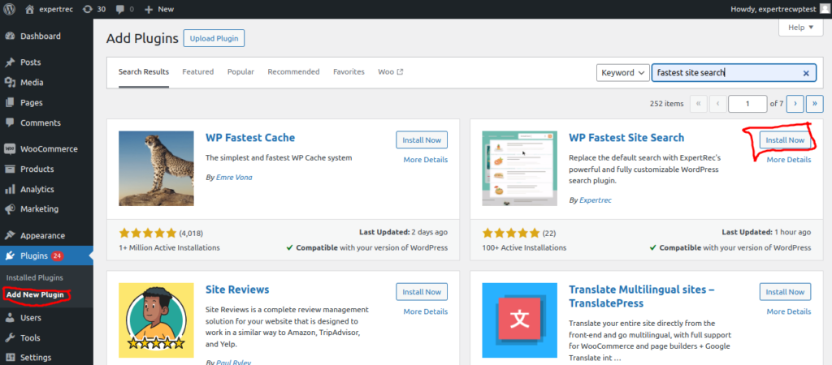This screenshot has height=365, width=832.
Task: Click the Settings icon in sidebar
Action: click(10, 358)
